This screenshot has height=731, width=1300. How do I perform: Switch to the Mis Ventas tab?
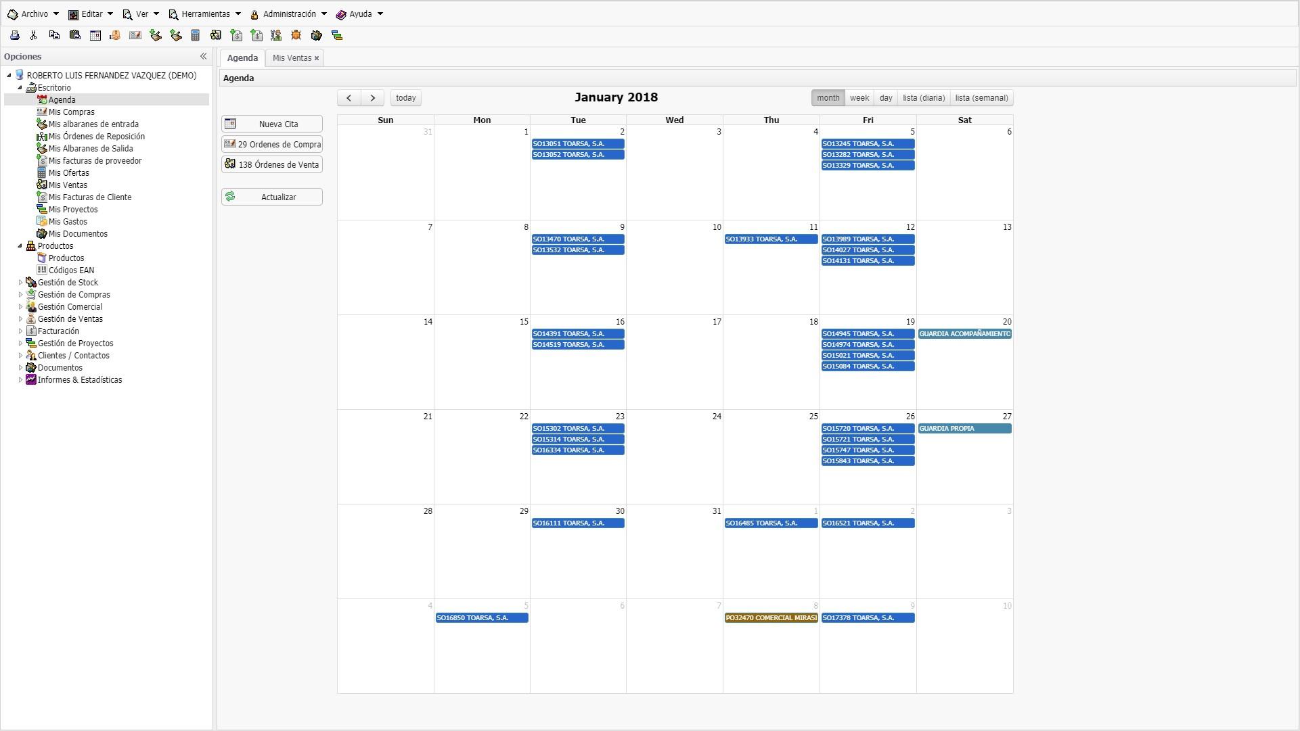(x=292, y=58)
